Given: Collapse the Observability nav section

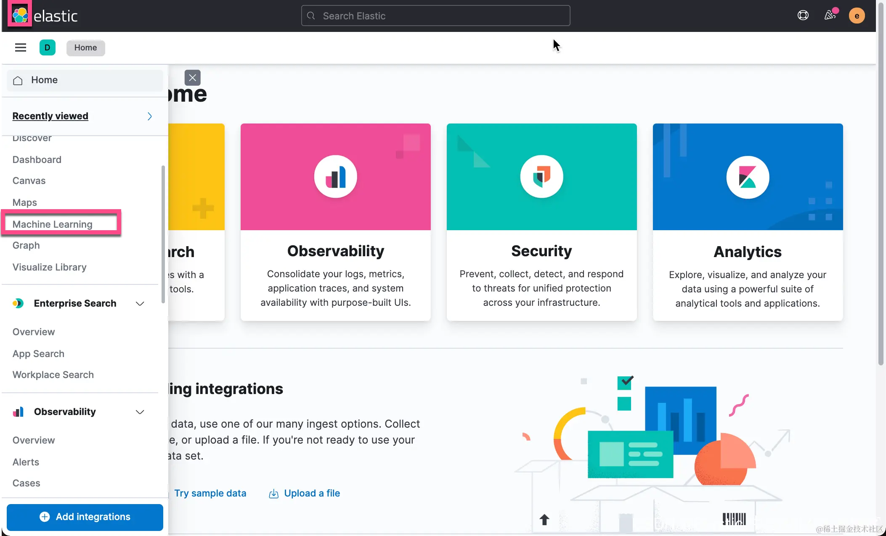Looking at the screenshot, I should click(x=140, y=412).
